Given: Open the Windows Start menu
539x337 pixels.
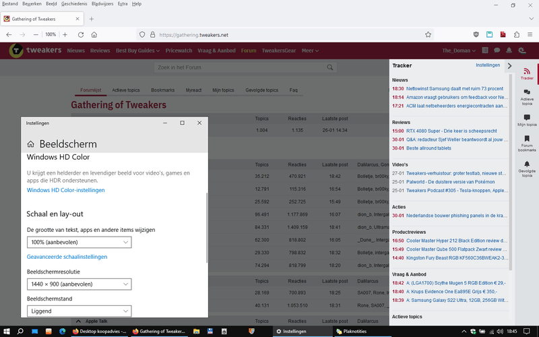Looking at the screenshot, I should [x=7, y=332].
